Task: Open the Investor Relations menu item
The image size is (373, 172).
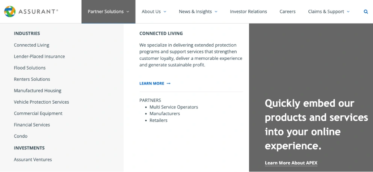Action: pyautogui.click(x=248, y=11)
